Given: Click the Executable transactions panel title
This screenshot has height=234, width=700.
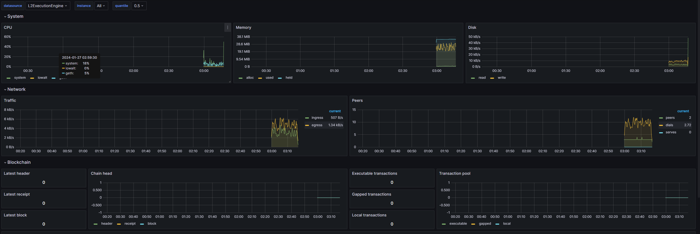Looking at the screenshot, I should pos(374,173).
